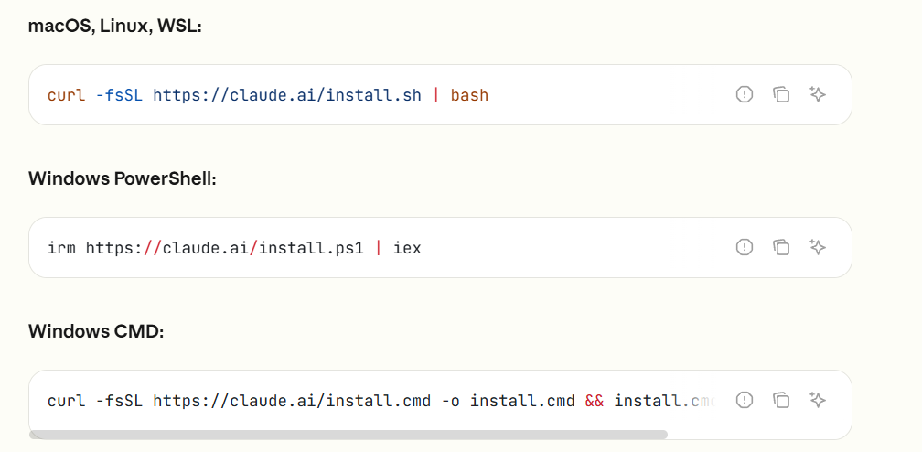Copy the Windows CMD curl command
This screenshot has width=922, height=452.
coord(781,400)
